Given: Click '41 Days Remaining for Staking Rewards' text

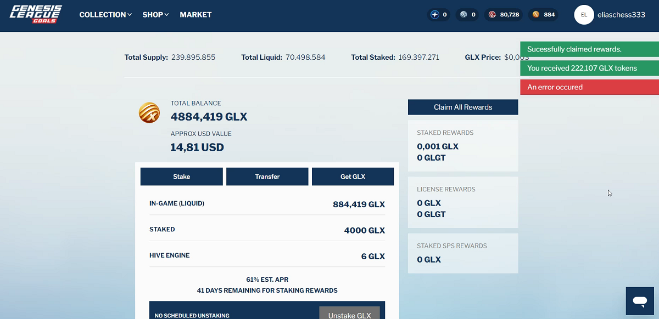Looking at the screenshot, I should pos(267,290).
